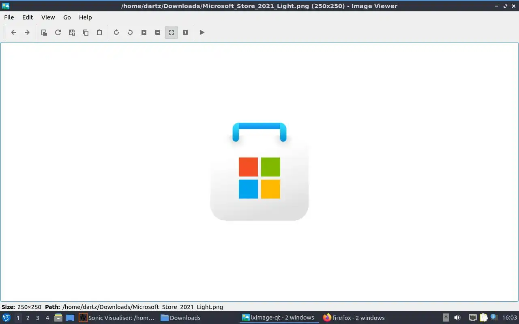519x324 pixels.
Task: Toggle fit-to-window zoom mode
Action: click(172, 32)
